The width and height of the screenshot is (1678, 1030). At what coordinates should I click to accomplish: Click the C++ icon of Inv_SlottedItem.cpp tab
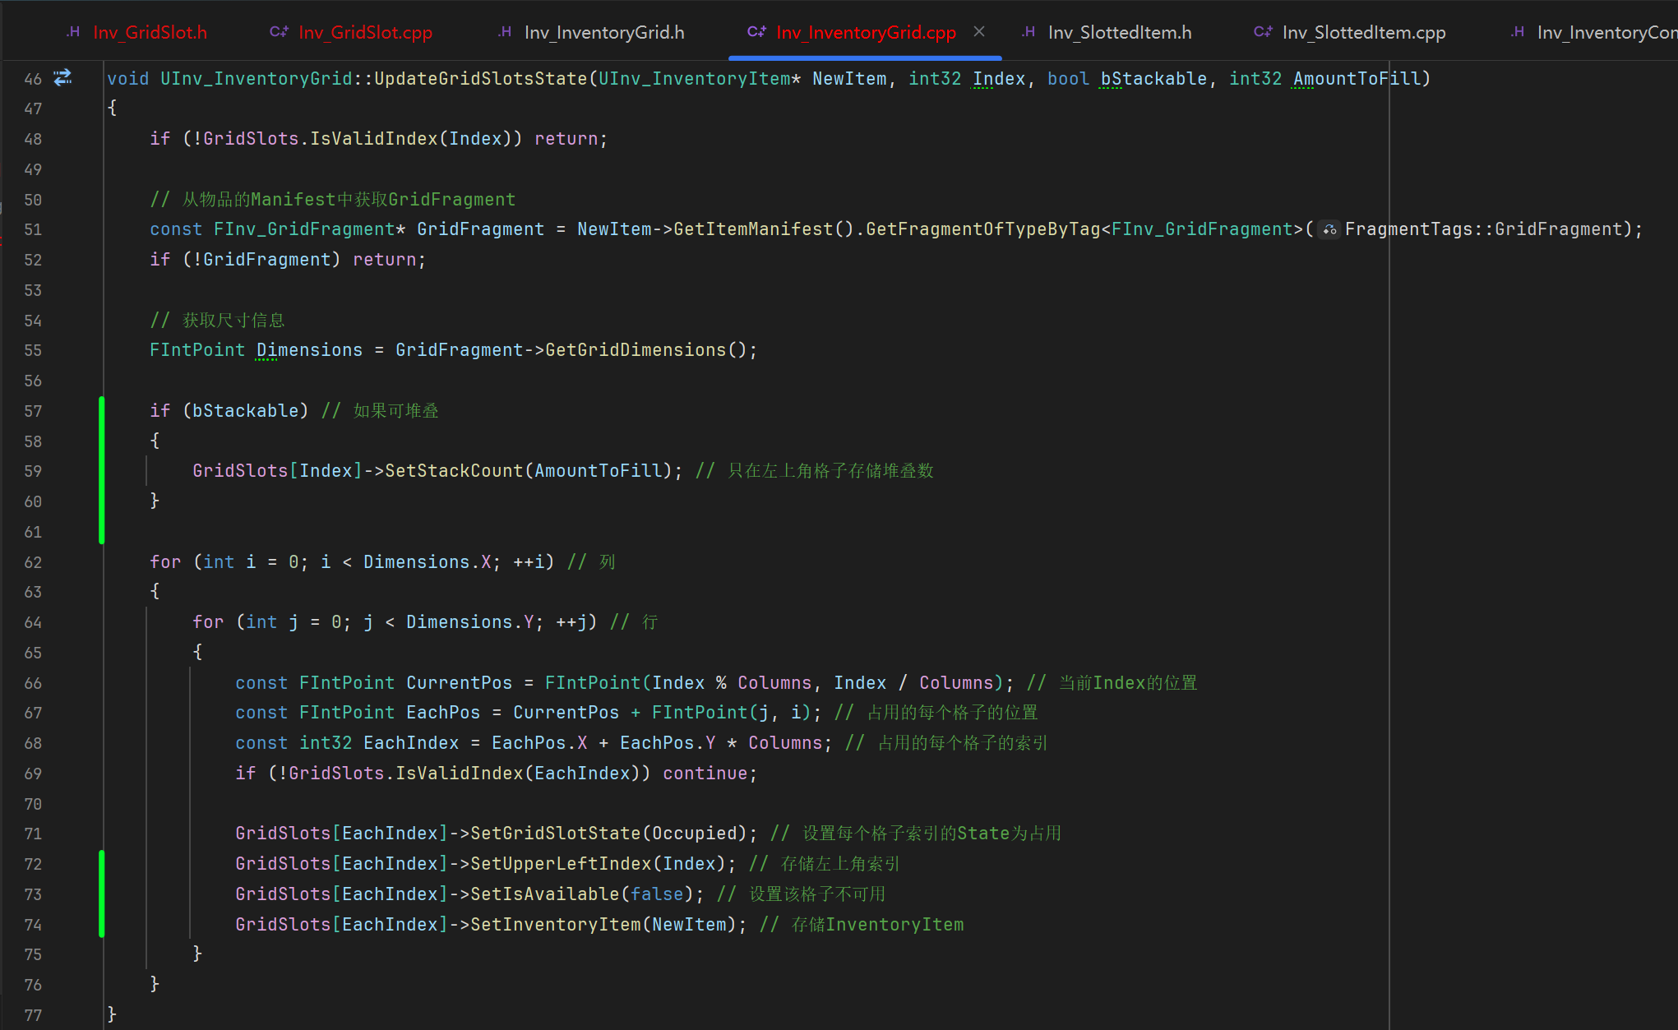pos(1263,32)
